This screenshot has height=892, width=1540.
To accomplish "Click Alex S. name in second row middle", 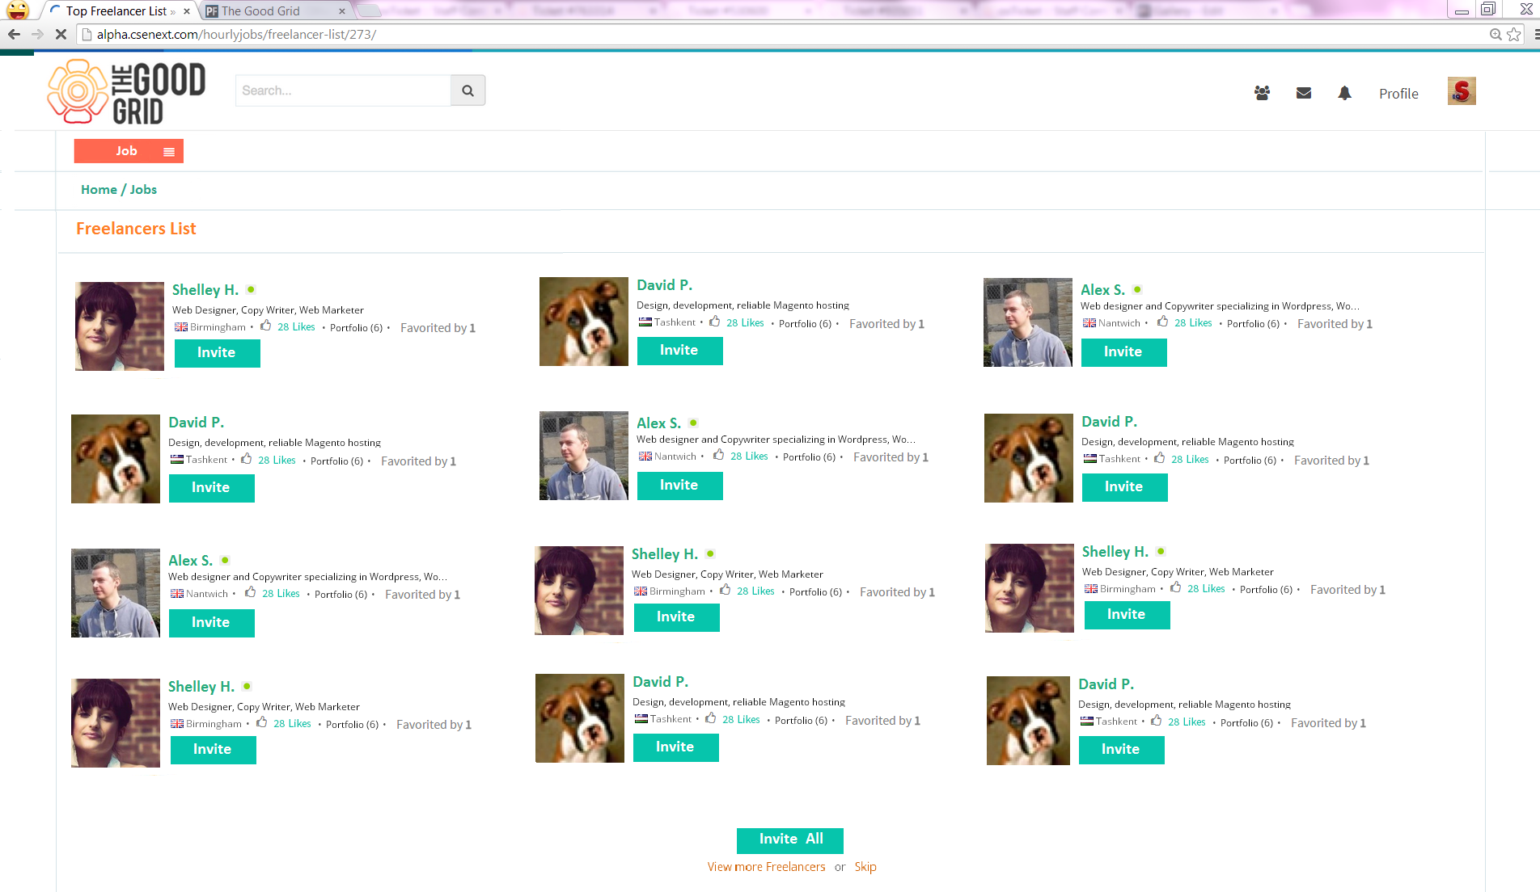I will [658, 423].
